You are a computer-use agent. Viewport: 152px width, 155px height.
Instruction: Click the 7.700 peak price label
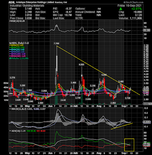tap(56, 43)
